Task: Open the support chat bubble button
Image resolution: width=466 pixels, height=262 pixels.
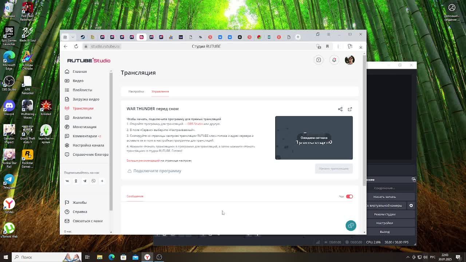Action: click(351, 226)
